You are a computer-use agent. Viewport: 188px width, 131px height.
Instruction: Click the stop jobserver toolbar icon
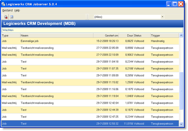(x=6, y=17)
